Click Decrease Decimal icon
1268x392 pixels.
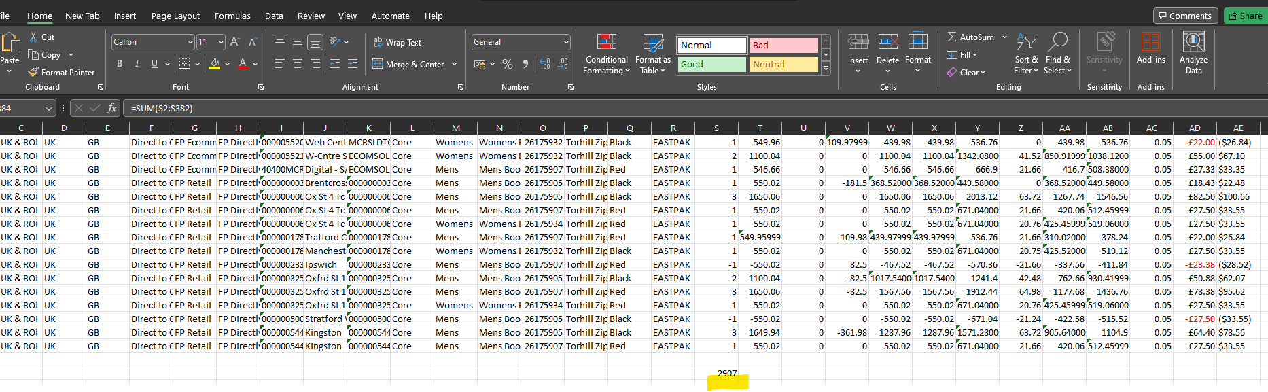tap(563, 64)
